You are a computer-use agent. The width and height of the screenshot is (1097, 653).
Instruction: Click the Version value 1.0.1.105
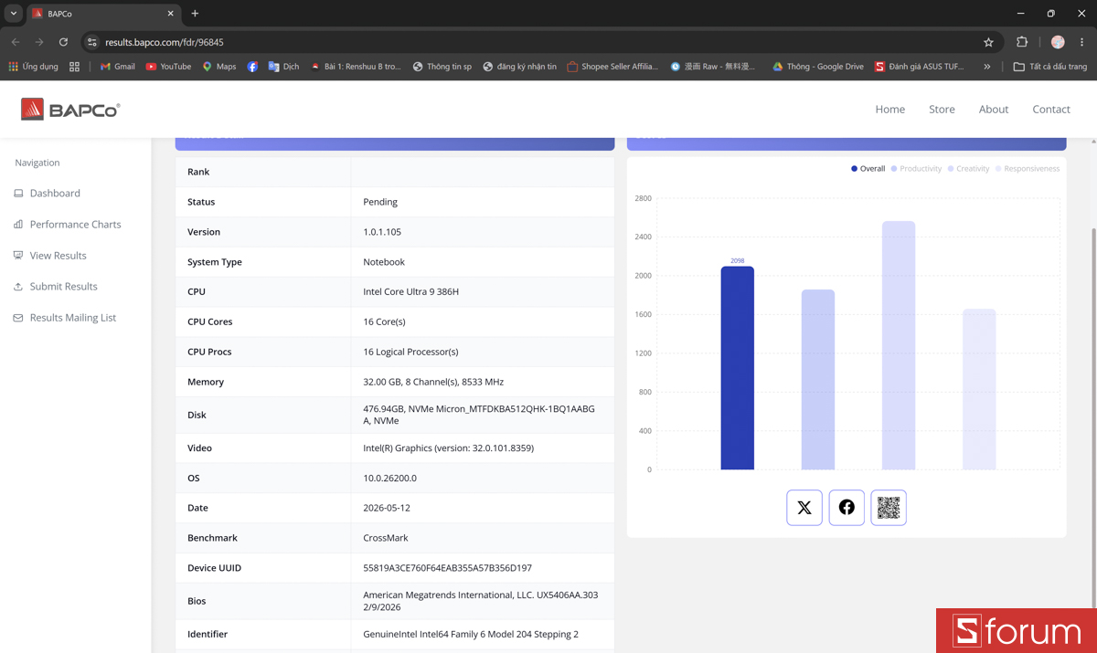tap(382, 232)
